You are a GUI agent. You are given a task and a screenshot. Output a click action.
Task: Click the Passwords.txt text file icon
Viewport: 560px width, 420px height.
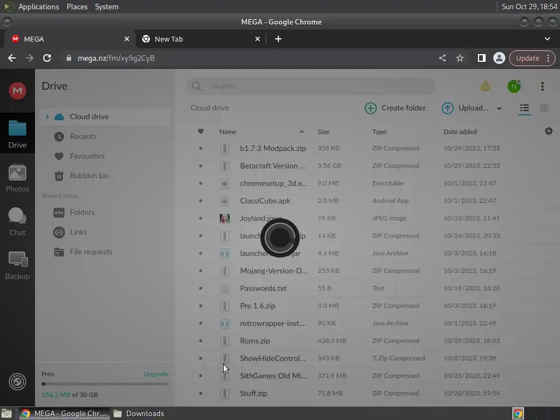coord(225,288)
